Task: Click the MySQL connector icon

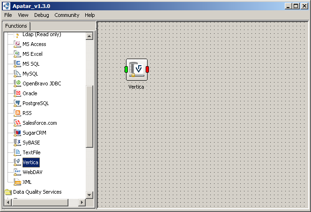Action: [x=17, y=74]
